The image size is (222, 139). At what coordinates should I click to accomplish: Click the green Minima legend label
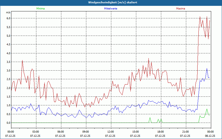tap(40, 9)
